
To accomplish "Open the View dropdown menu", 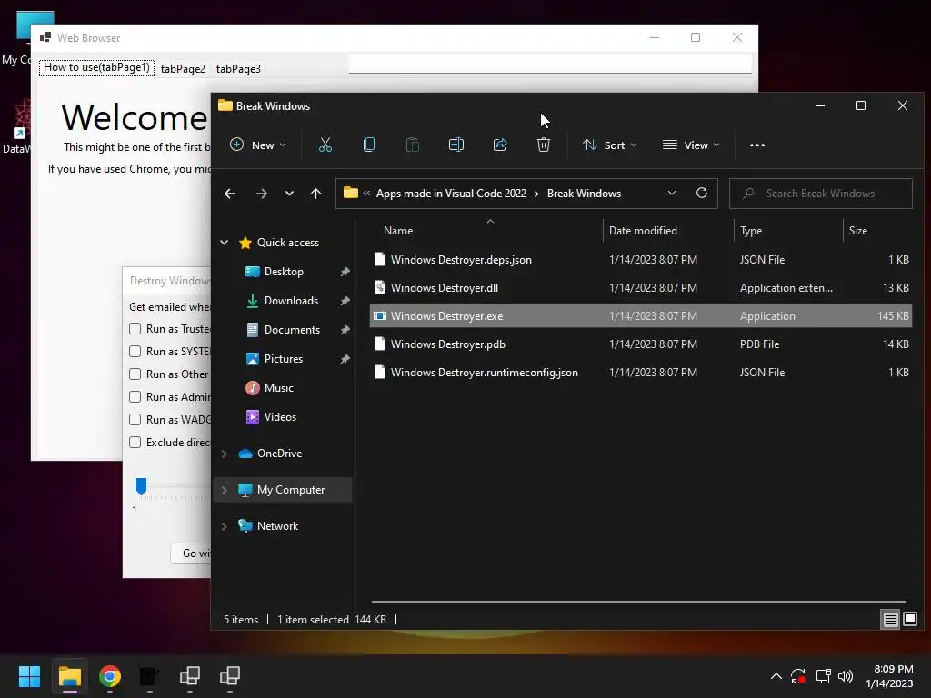I will 691,145.
